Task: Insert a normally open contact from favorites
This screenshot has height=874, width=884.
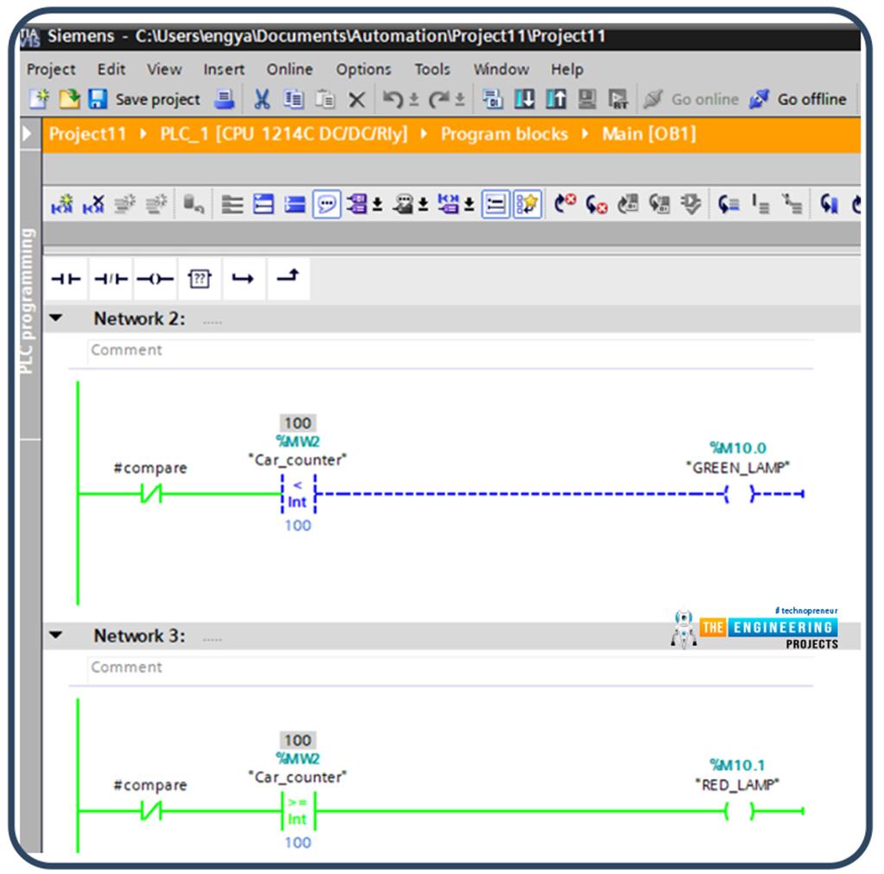Action: (x=65, y=278)
